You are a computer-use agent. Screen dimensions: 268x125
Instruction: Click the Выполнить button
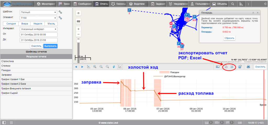50,46
